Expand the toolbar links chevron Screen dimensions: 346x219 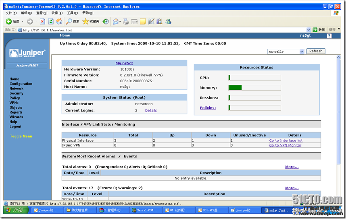click(339, 29)
